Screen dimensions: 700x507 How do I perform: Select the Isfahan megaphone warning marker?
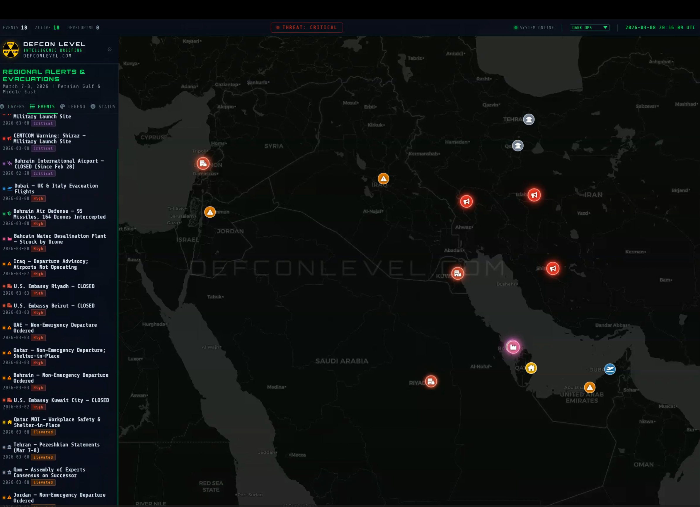[534, 195]
